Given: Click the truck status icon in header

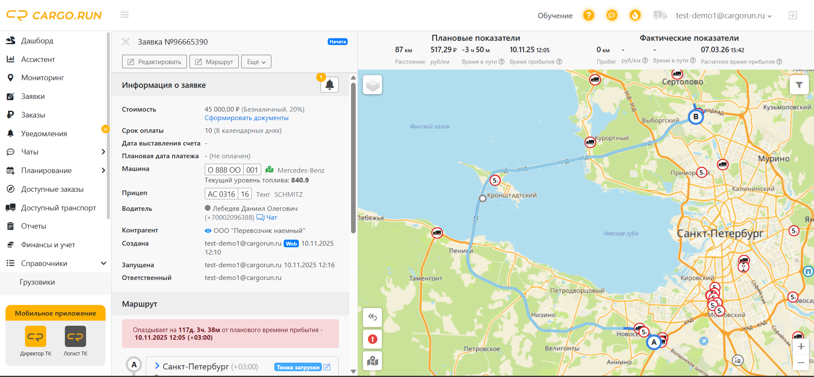Looking at the screenshot, I should click(660, 15).
